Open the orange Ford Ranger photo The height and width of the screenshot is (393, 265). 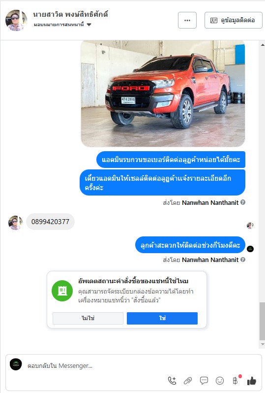point(163,94)
